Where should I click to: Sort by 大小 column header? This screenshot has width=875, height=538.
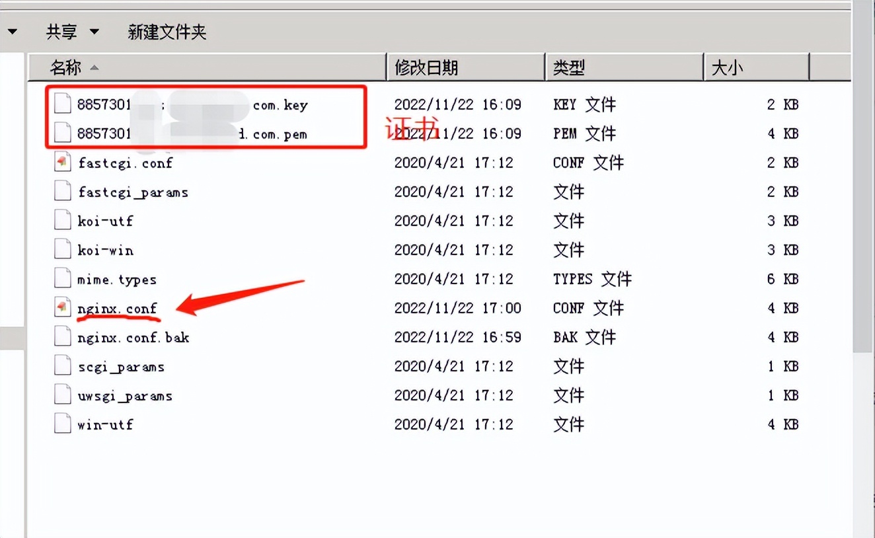pyautogui.click(x=757, y=67)
